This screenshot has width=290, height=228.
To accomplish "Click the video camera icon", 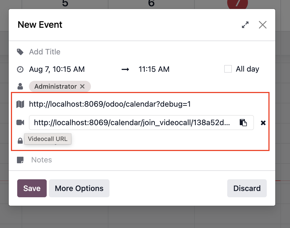I will [x=20, y=122].
